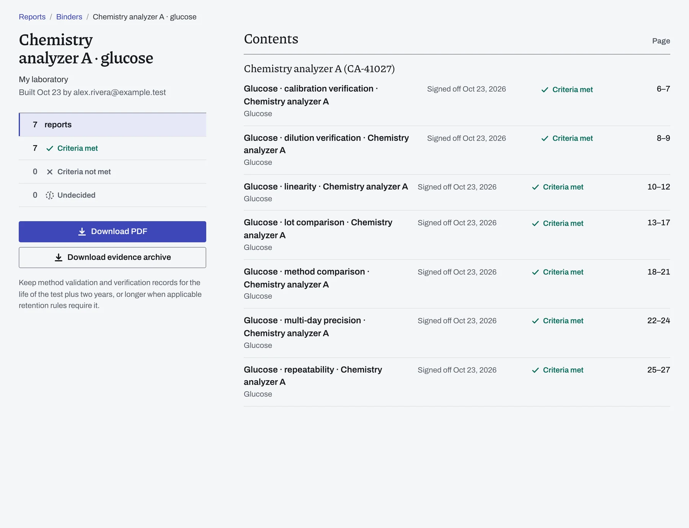Image resolution: width=689 pixels, height=528 pixels.
Task: Click the Chemistry analyzer A (CA-41027) section heading
Action: [319, 69]
